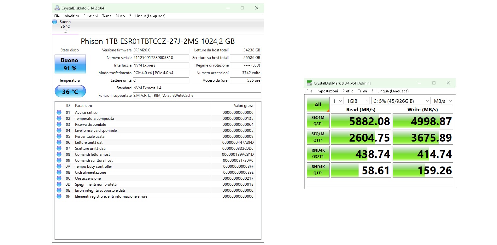The image size is (497, 245).
Task: Open Funzioni menu in CrystalDiskInfo
Action: point(91,16)
